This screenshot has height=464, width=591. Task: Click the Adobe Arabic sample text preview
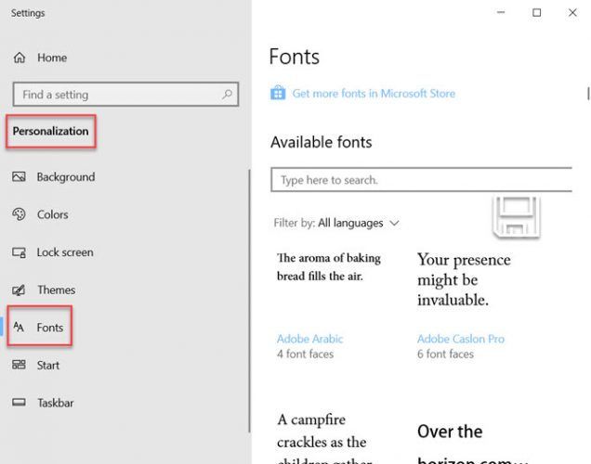329,267
